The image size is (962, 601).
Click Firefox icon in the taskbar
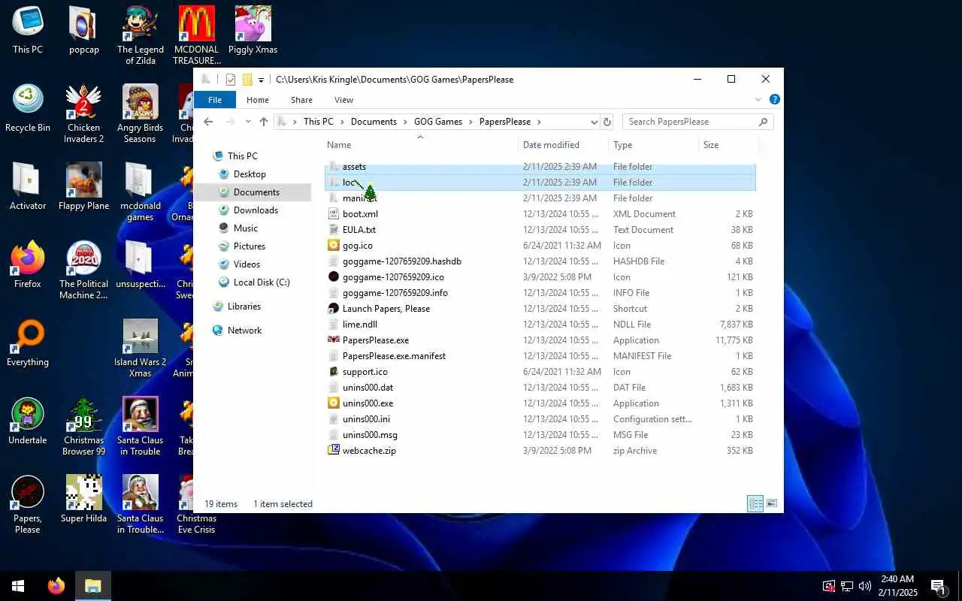coord(56,586)
